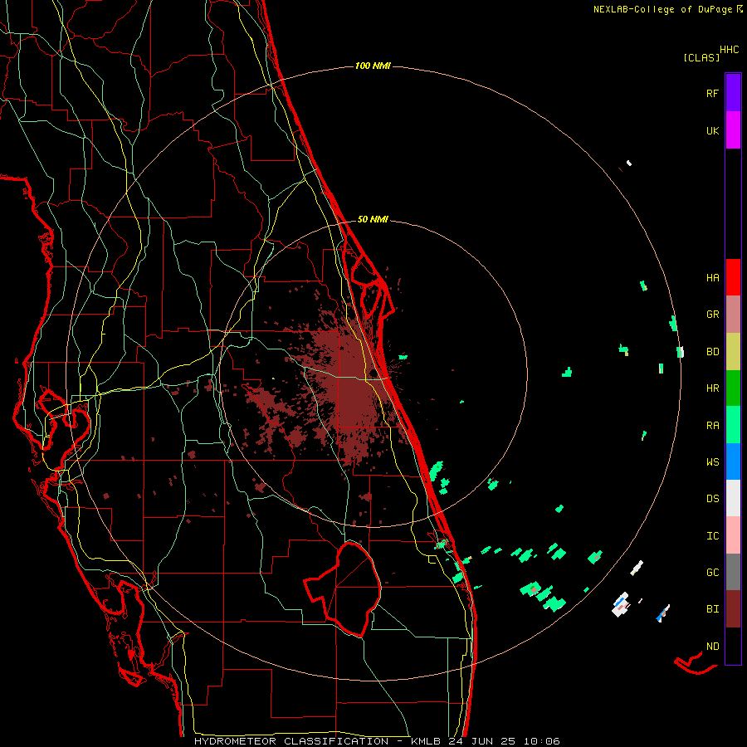The image size is (747, 747).
Task: Select the BD yellow legend swatch
Action: coord(733,352)
